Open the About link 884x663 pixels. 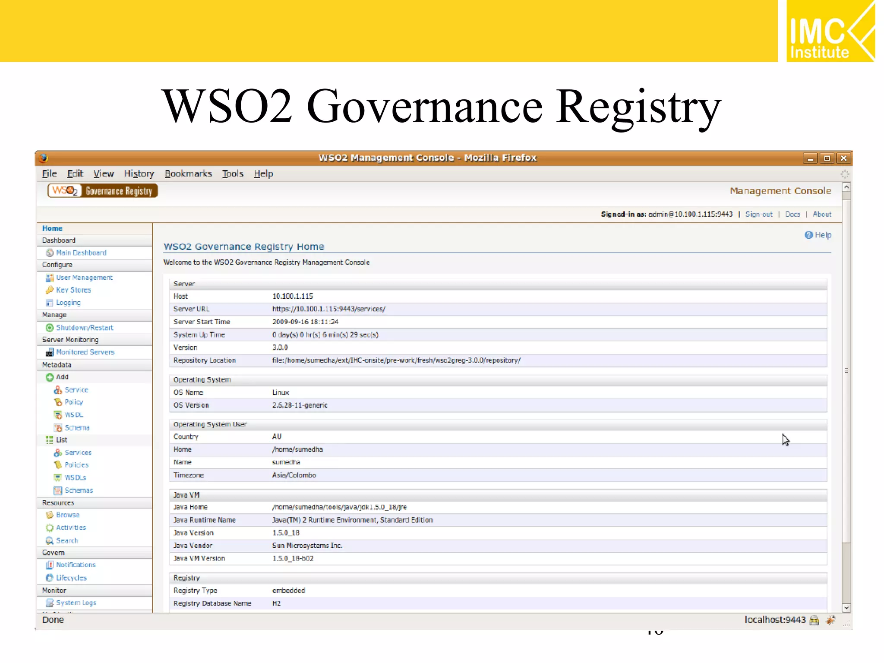[x=822, y=214]
